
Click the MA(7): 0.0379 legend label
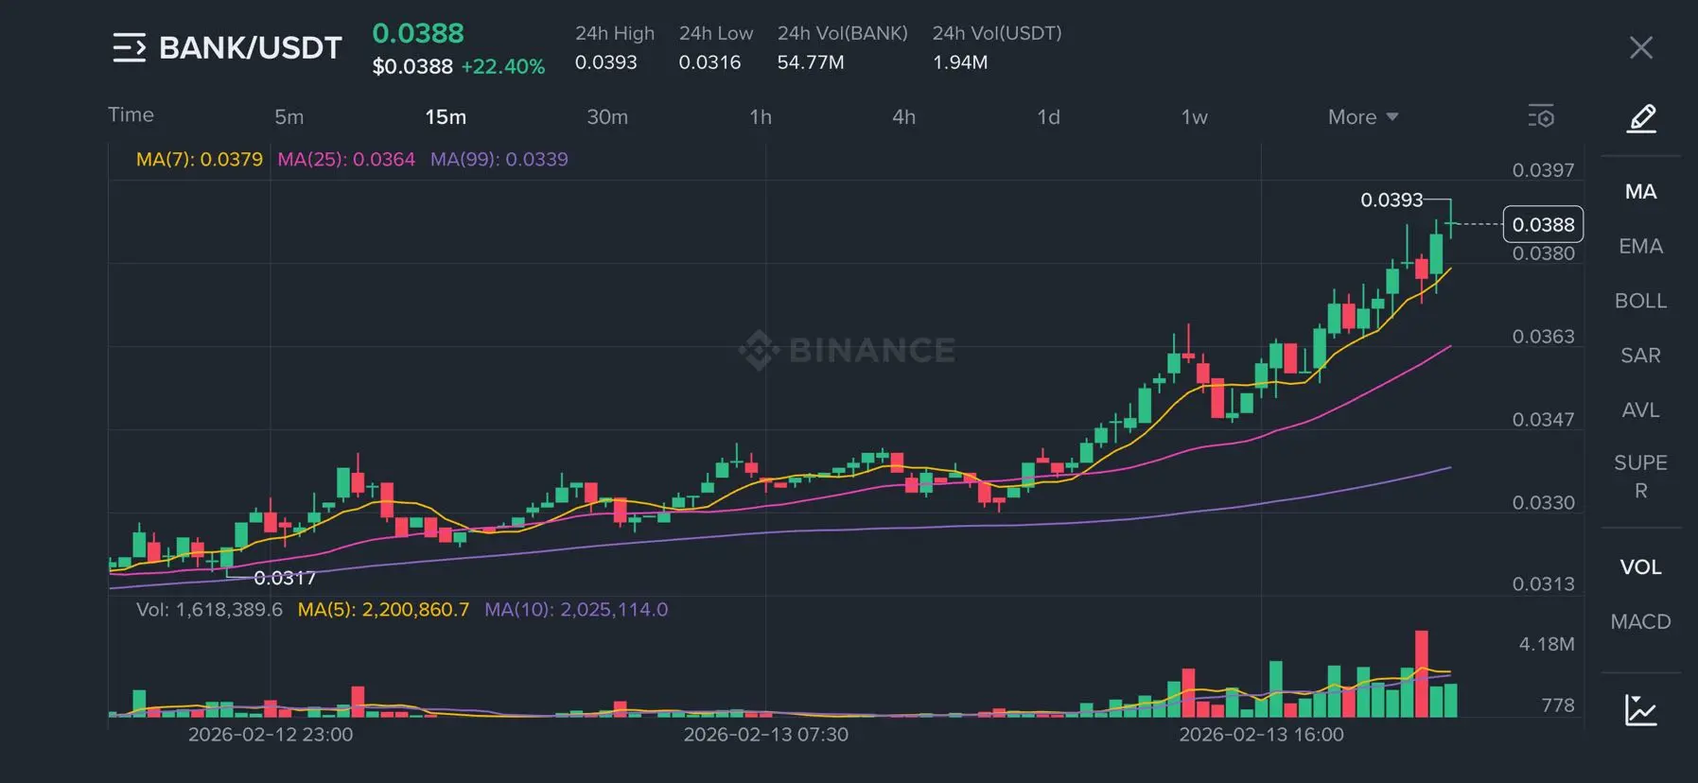200,159
